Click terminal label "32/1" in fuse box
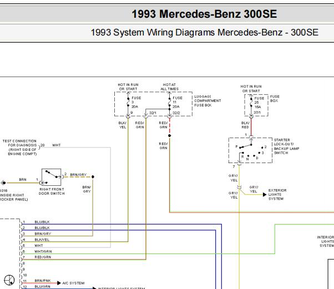 153,113
